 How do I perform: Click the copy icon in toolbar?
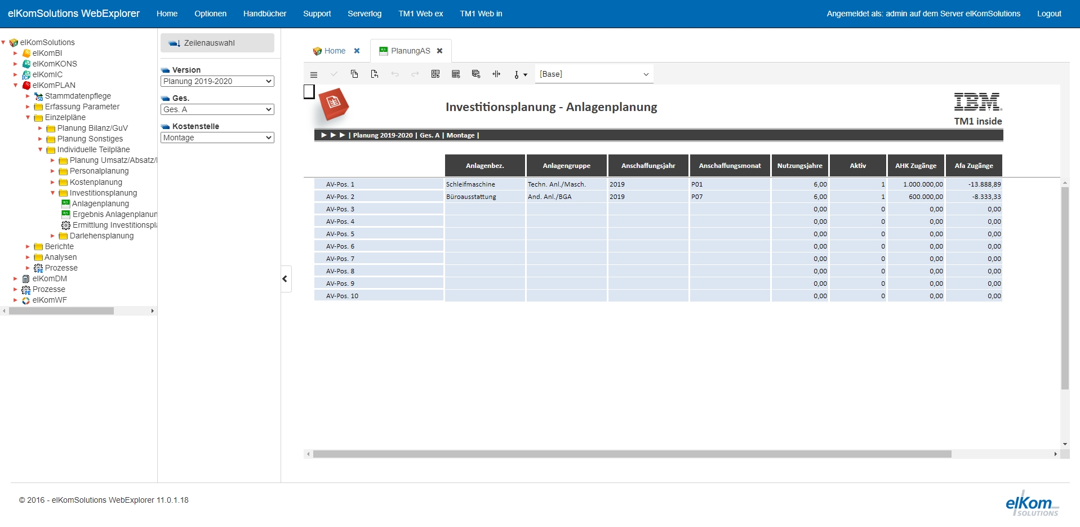point(354,74)
